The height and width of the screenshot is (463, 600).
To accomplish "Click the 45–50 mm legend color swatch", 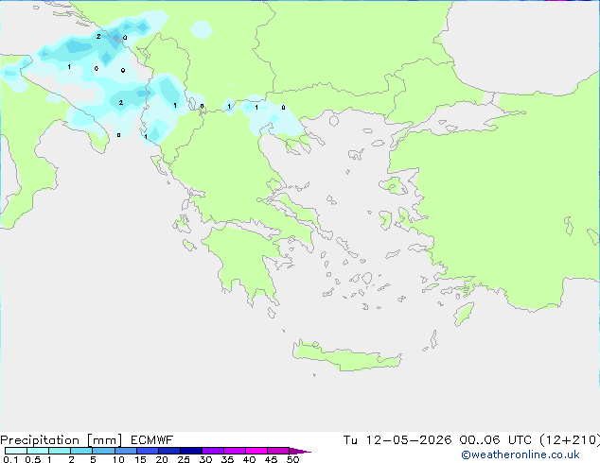I will (x=278, y=451).
